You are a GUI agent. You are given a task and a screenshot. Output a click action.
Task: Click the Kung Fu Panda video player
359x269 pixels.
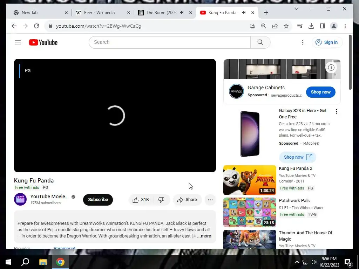pyautogui.click(x=115, y=116)
